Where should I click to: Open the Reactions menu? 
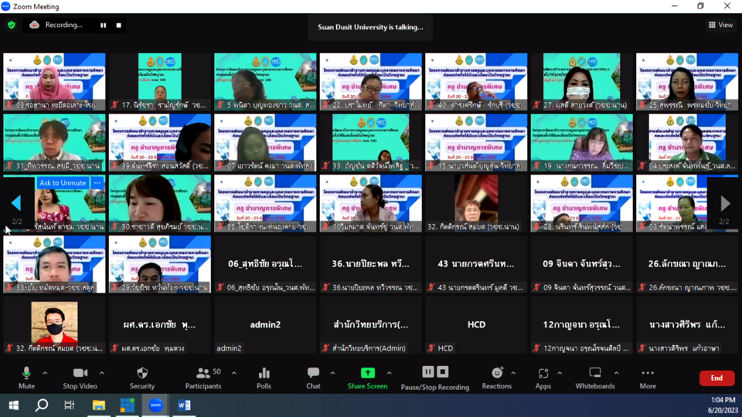point(496,376)
